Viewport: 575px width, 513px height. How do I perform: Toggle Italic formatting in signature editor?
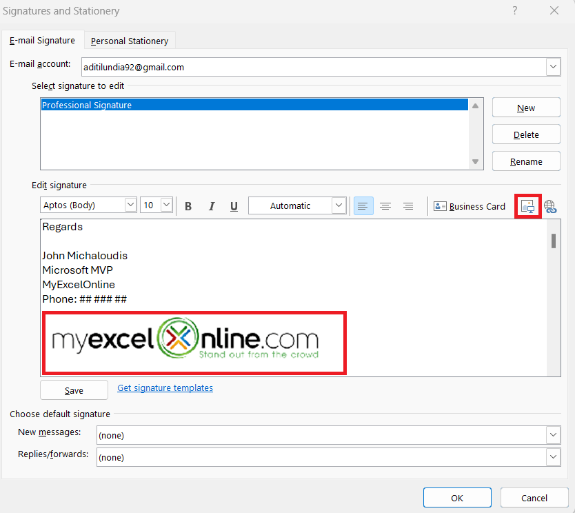(x=211, y=206)
